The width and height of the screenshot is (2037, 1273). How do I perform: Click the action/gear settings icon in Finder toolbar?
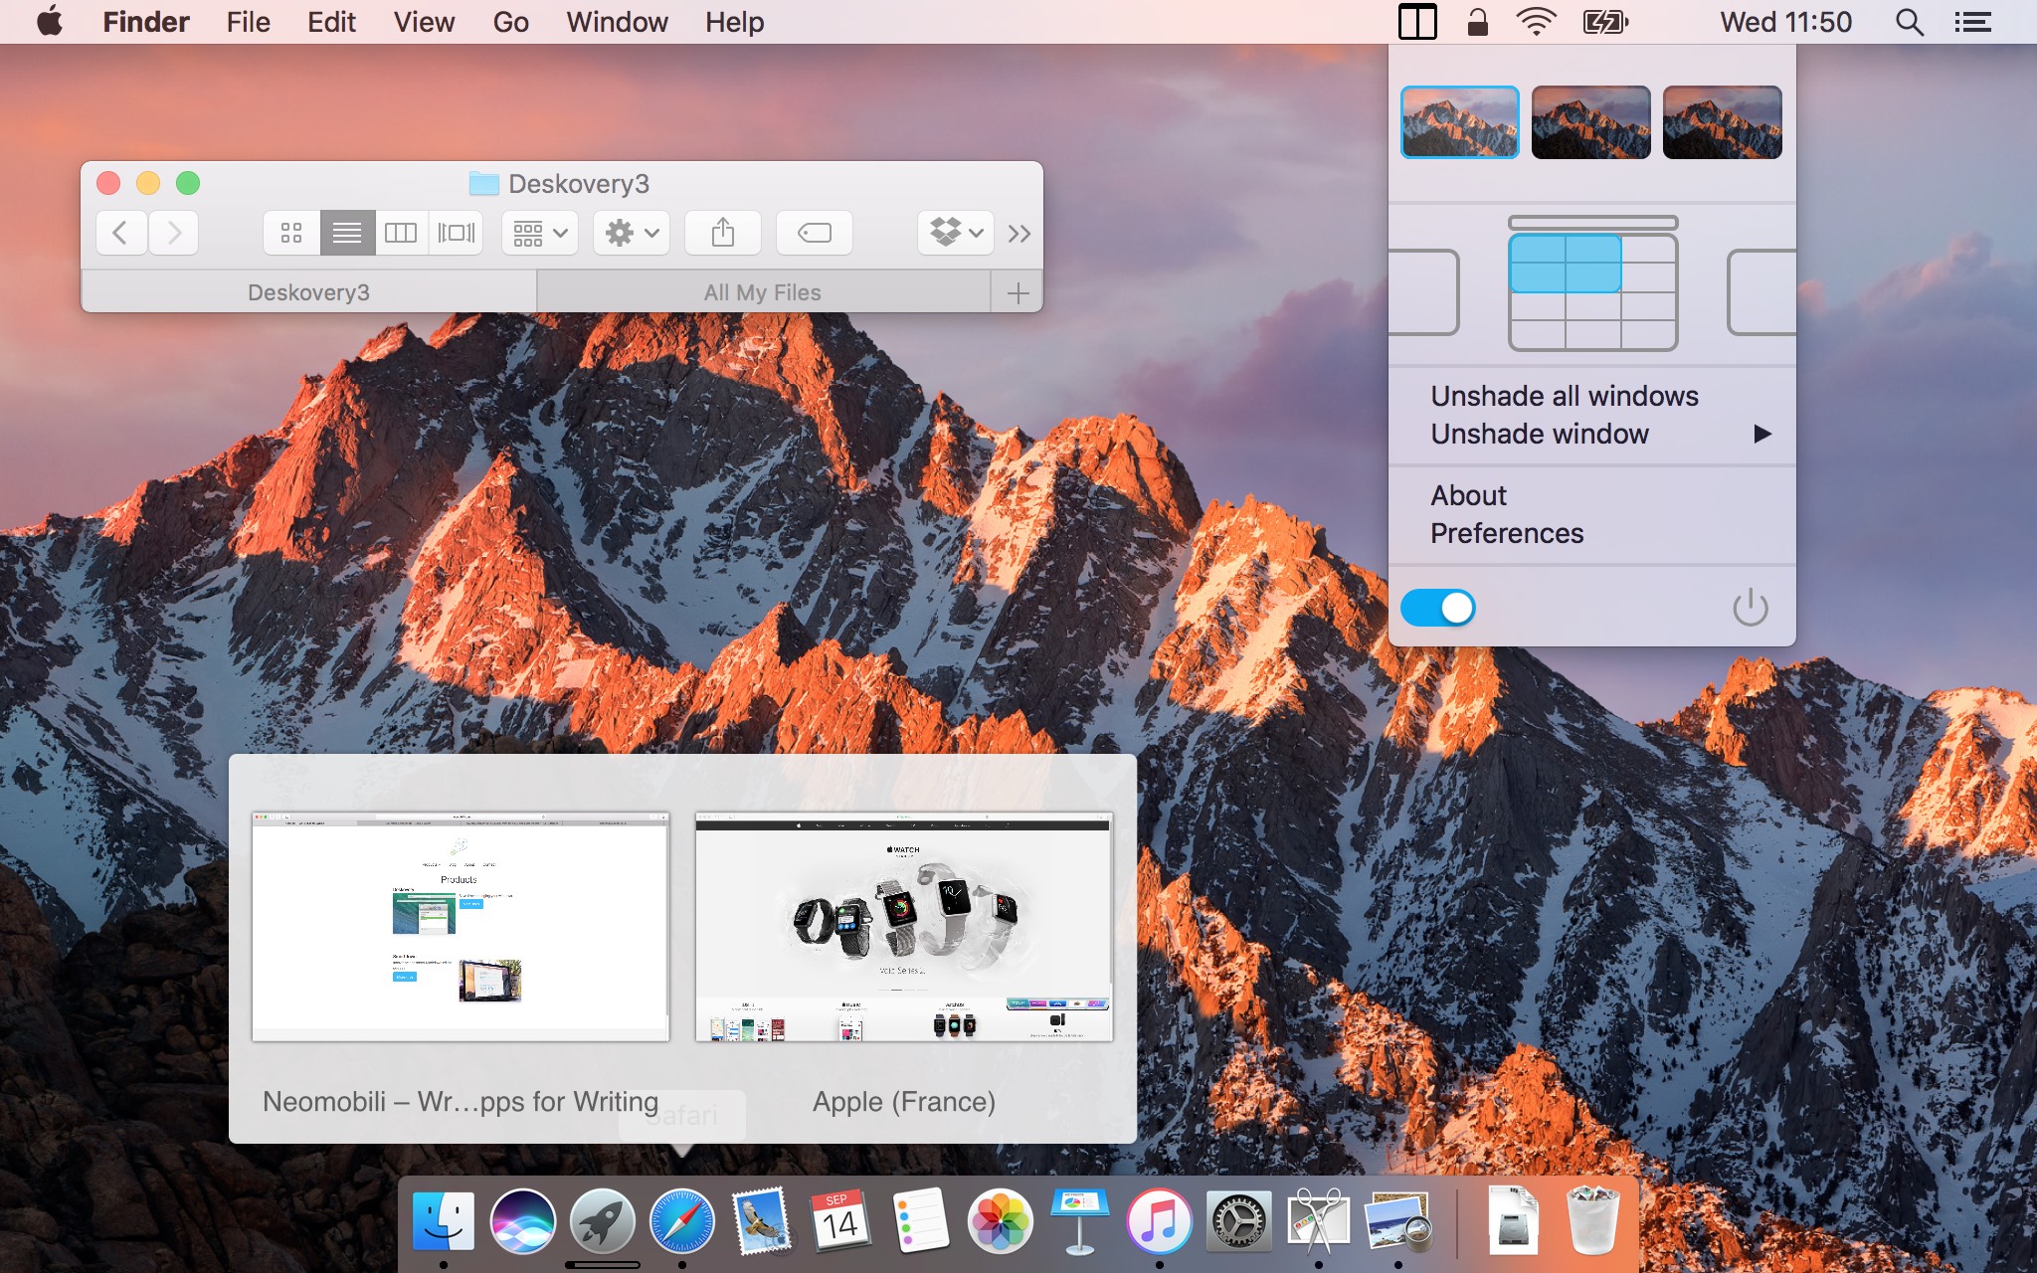631,233
